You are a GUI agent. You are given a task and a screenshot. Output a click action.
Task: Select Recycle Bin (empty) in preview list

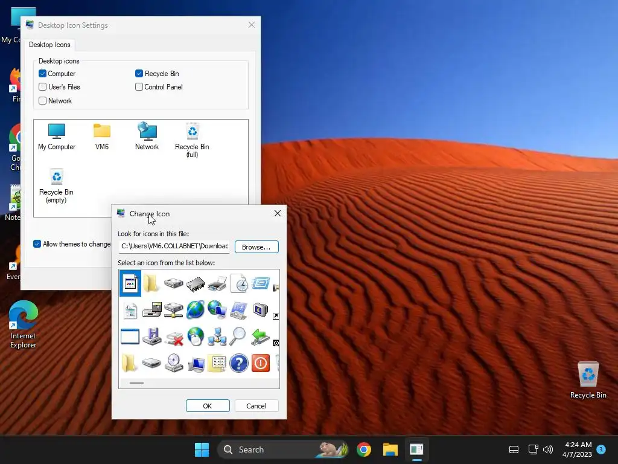click(x=56, y=185)
